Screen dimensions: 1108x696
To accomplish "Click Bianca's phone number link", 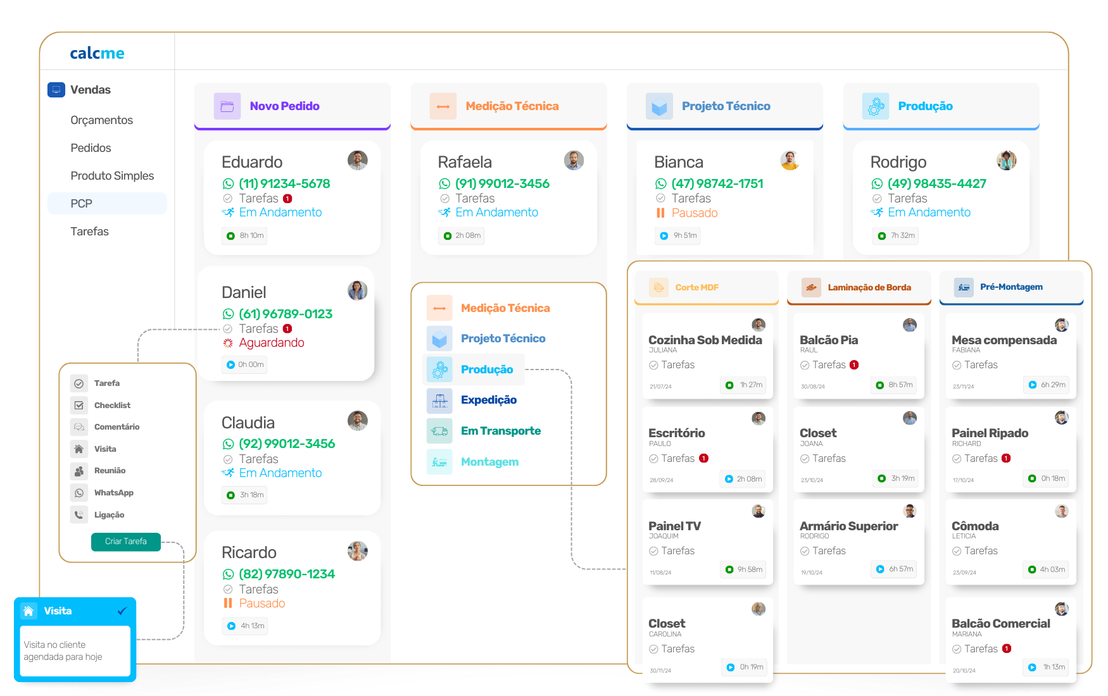I will pos(717,184).
